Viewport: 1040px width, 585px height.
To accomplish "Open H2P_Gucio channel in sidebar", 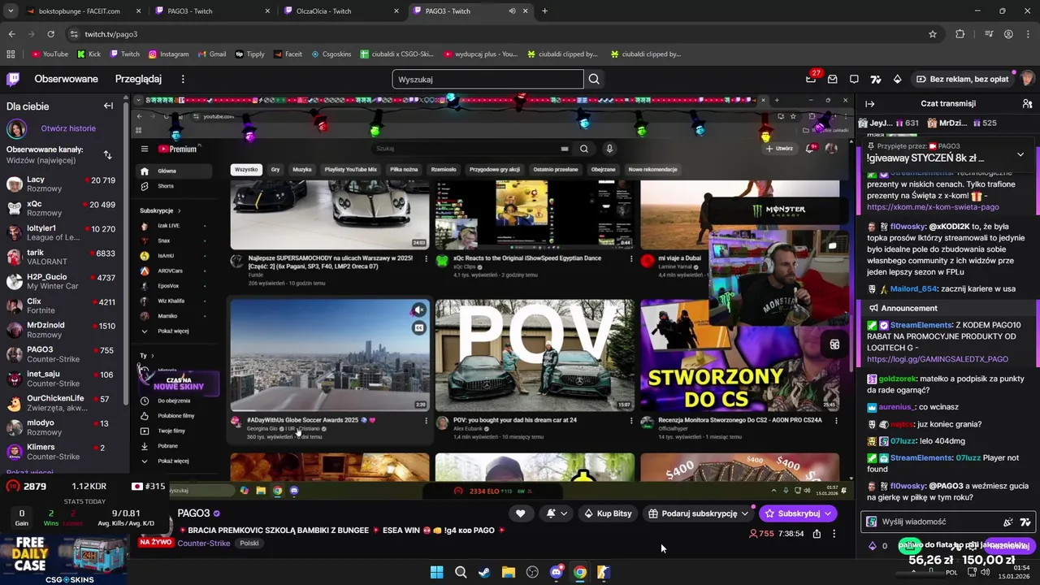I will (62, 281).
